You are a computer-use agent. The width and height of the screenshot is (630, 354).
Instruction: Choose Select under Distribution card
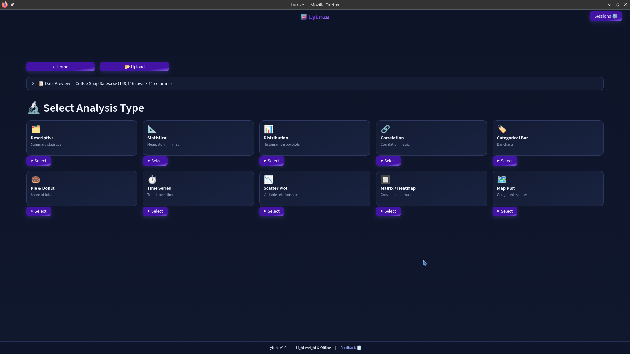(x=272, y=161)
